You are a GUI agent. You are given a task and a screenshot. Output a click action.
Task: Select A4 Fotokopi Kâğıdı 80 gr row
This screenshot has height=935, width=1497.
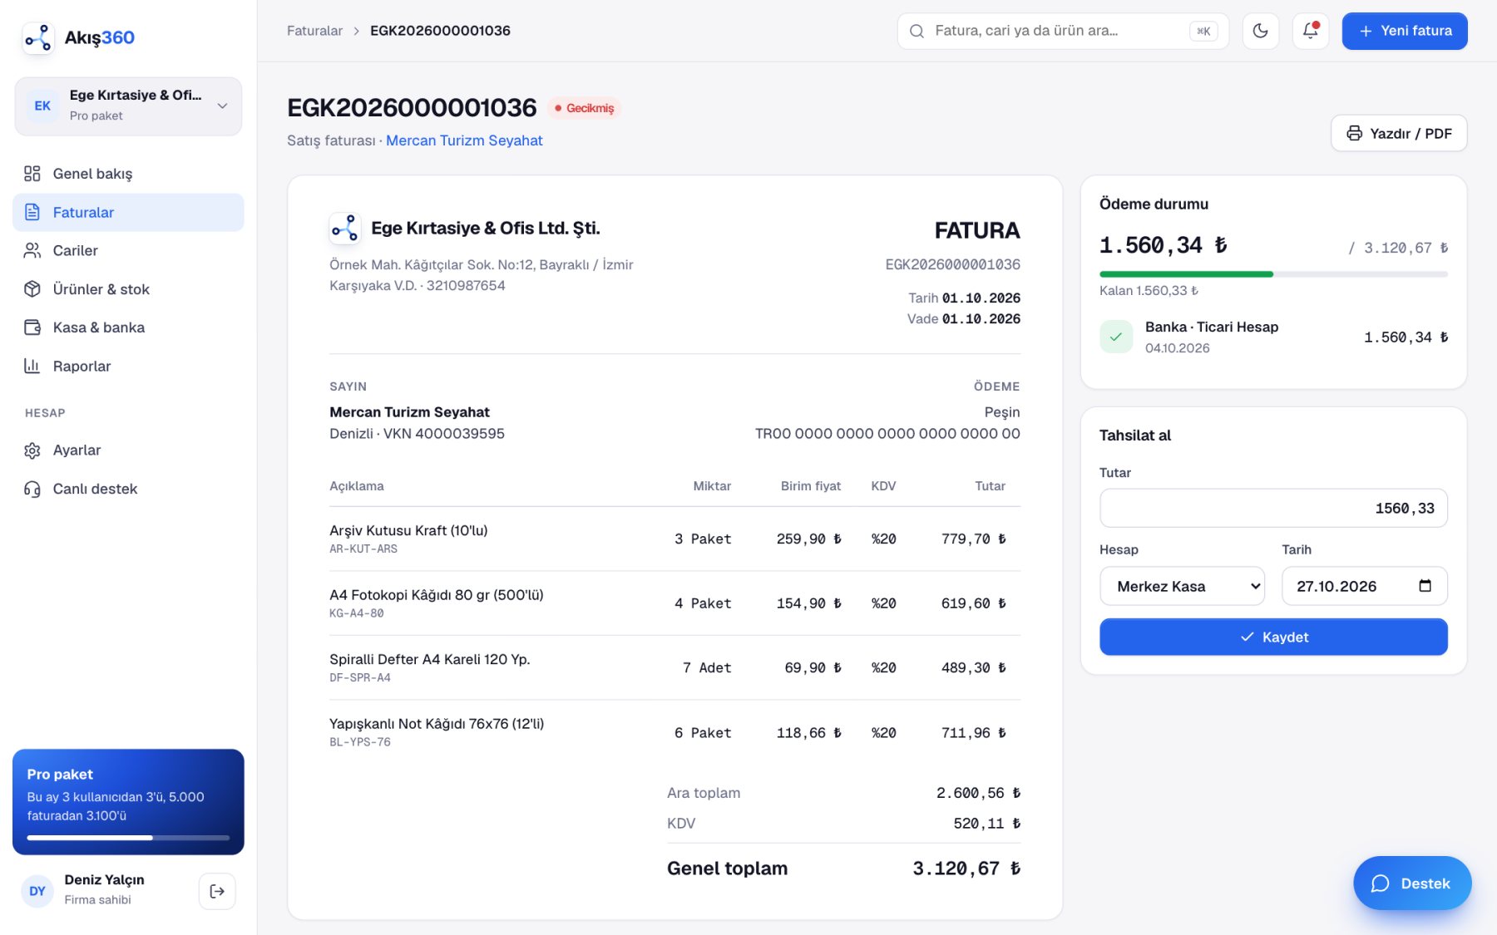point(674,603)
